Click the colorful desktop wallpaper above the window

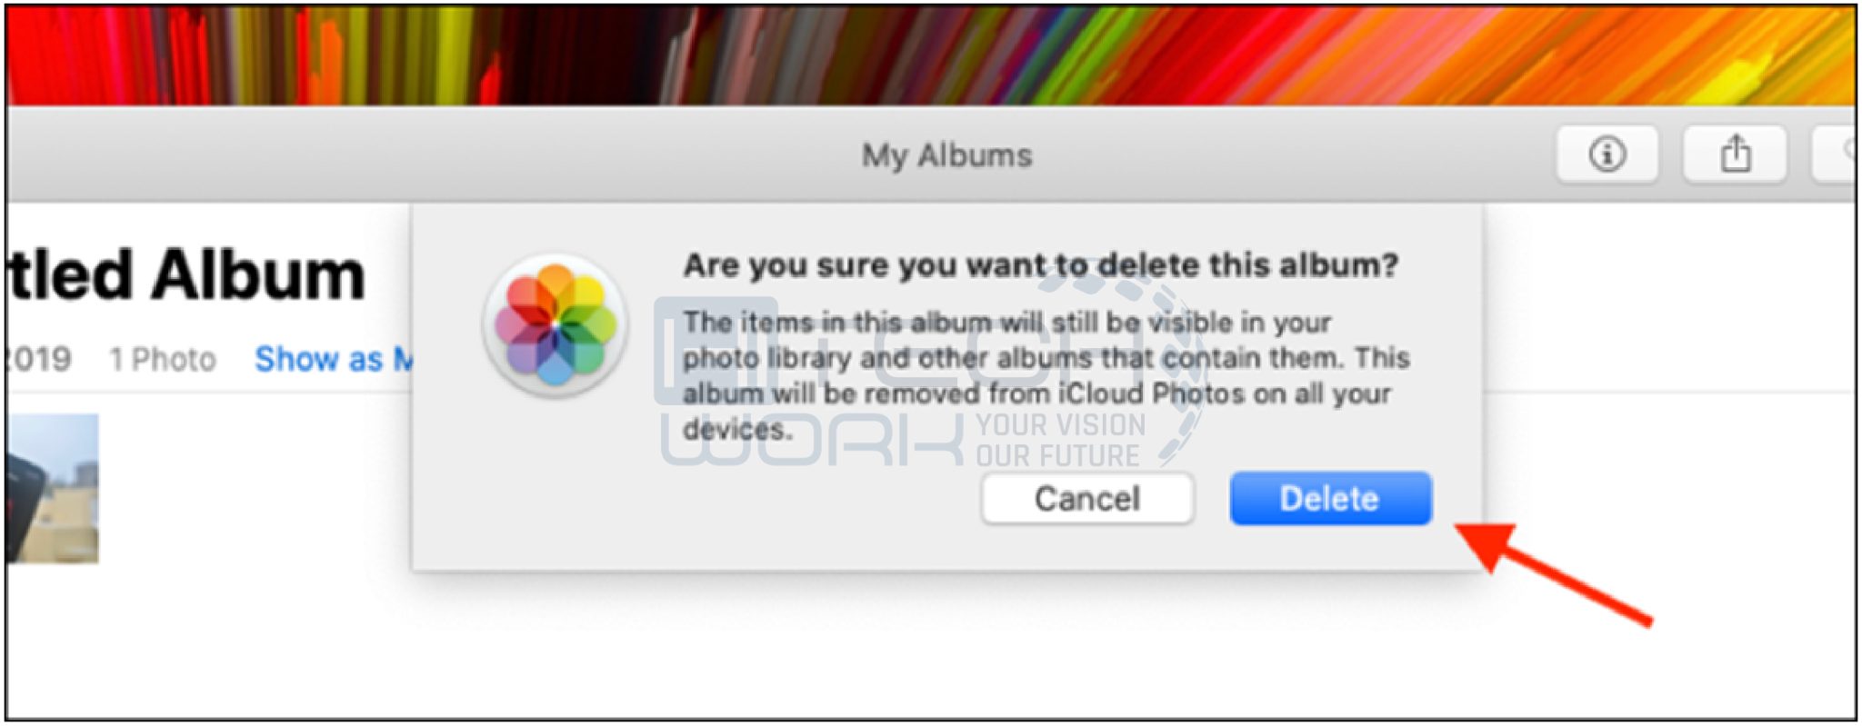(931, 55)
